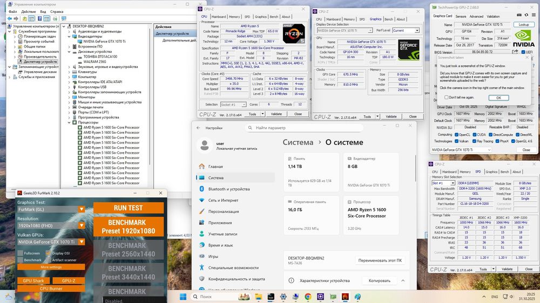Toggle the OpenCL checkbox in GPU-Z
This screenshot has height=303, width=540.
coord(456,135)
